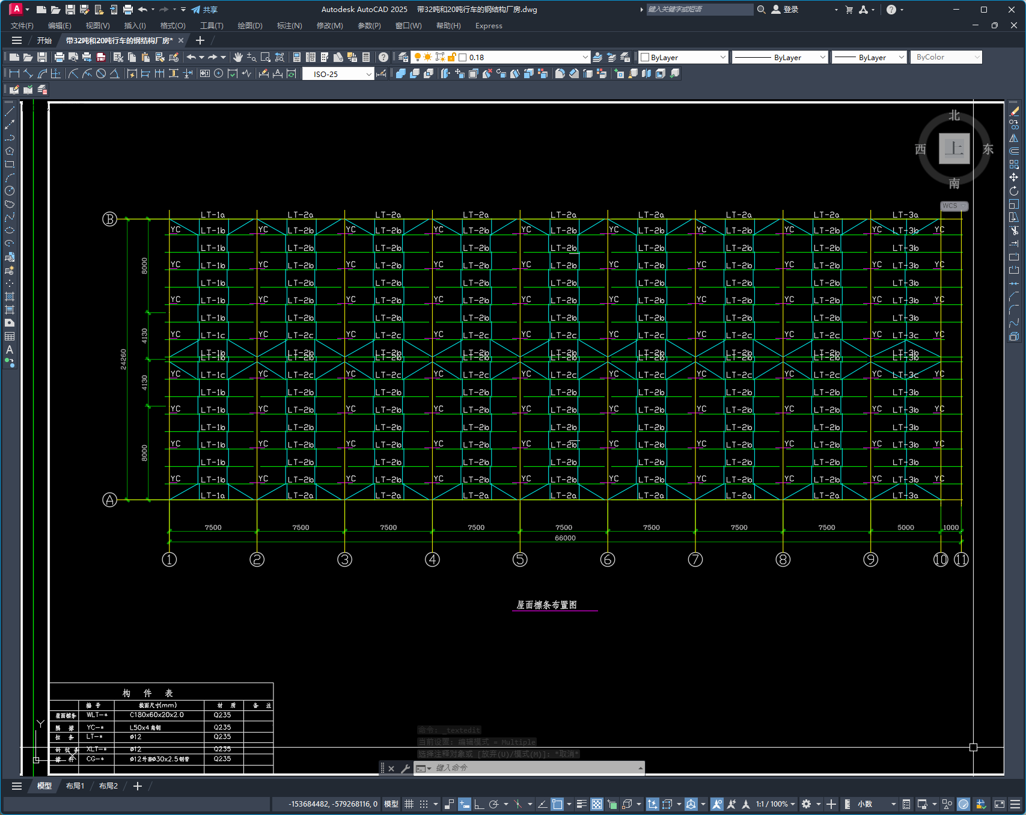The height and width of the screenshot is (815, 1026).
Task: Select the Hatch tool
Action: [x=10, y=297]
